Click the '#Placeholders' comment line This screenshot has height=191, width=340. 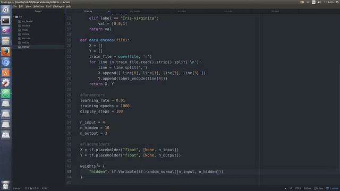pos(95,144)
